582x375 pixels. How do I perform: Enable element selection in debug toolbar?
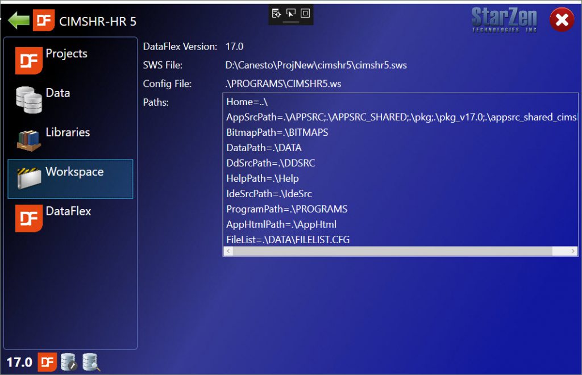click(x=291, y=13)
